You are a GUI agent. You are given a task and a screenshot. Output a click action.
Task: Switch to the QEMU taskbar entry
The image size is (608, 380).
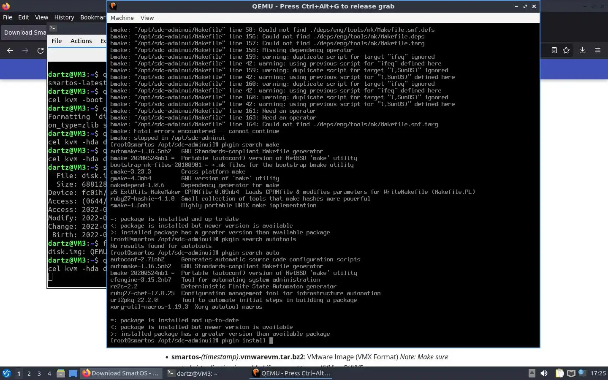(291, 373)
